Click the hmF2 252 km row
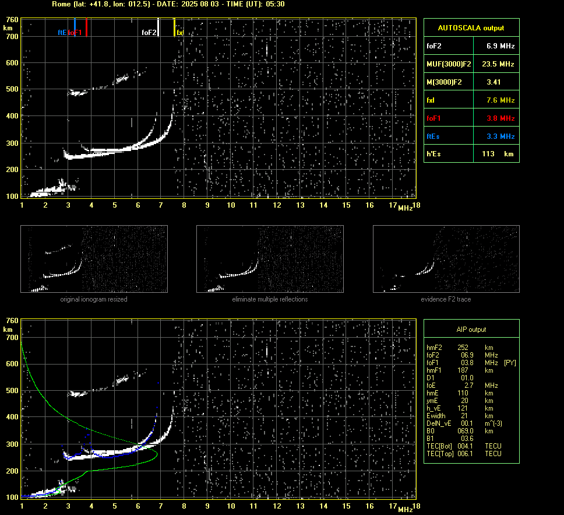The height and width of the screenshot is (515, 564). click(460, 348)
